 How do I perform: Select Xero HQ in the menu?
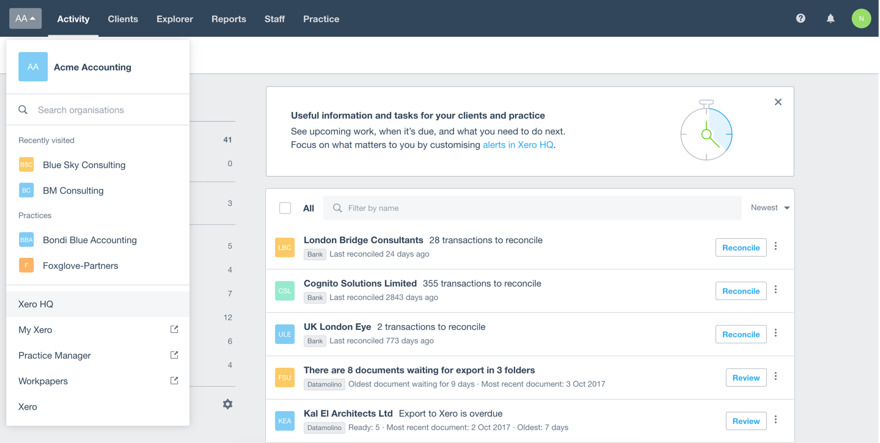coord(98,304)
